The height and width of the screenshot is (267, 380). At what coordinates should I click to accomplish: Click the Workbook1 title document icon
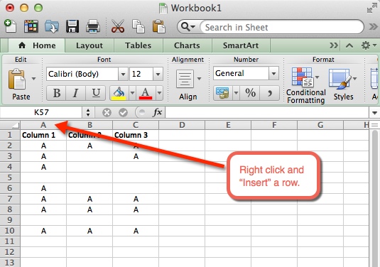[163, 9]
